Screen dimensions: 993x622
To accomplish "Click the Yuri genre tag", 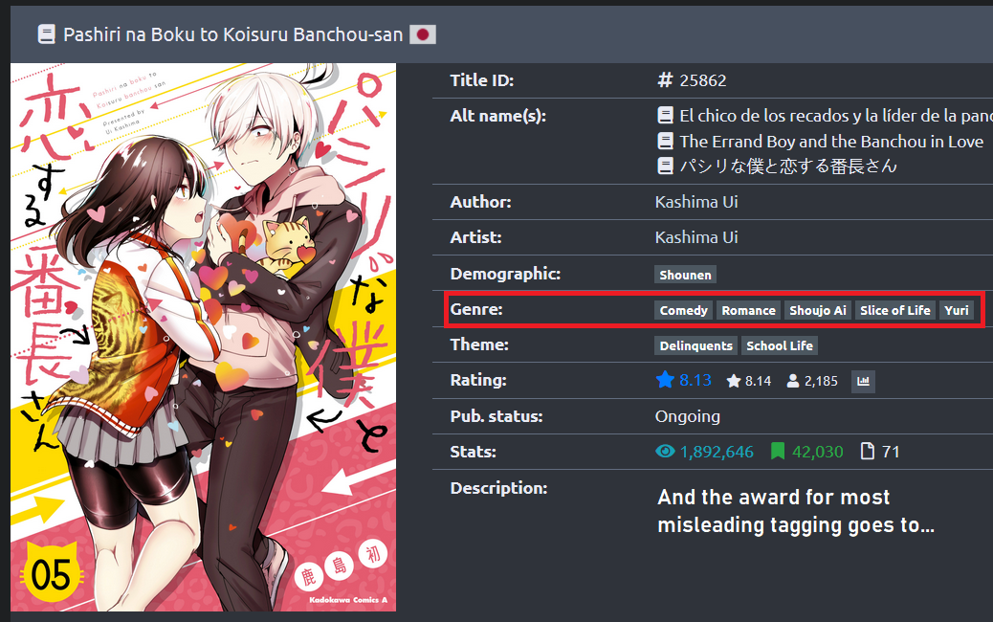I will pyautogui.click(x=957, y=310).
